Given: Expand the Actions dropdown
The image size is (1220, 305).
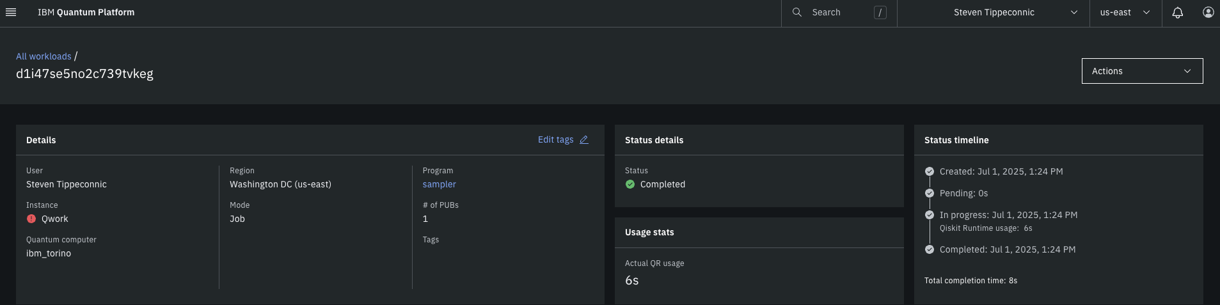Looking at the screenshot, I should tap(1142, 71).
